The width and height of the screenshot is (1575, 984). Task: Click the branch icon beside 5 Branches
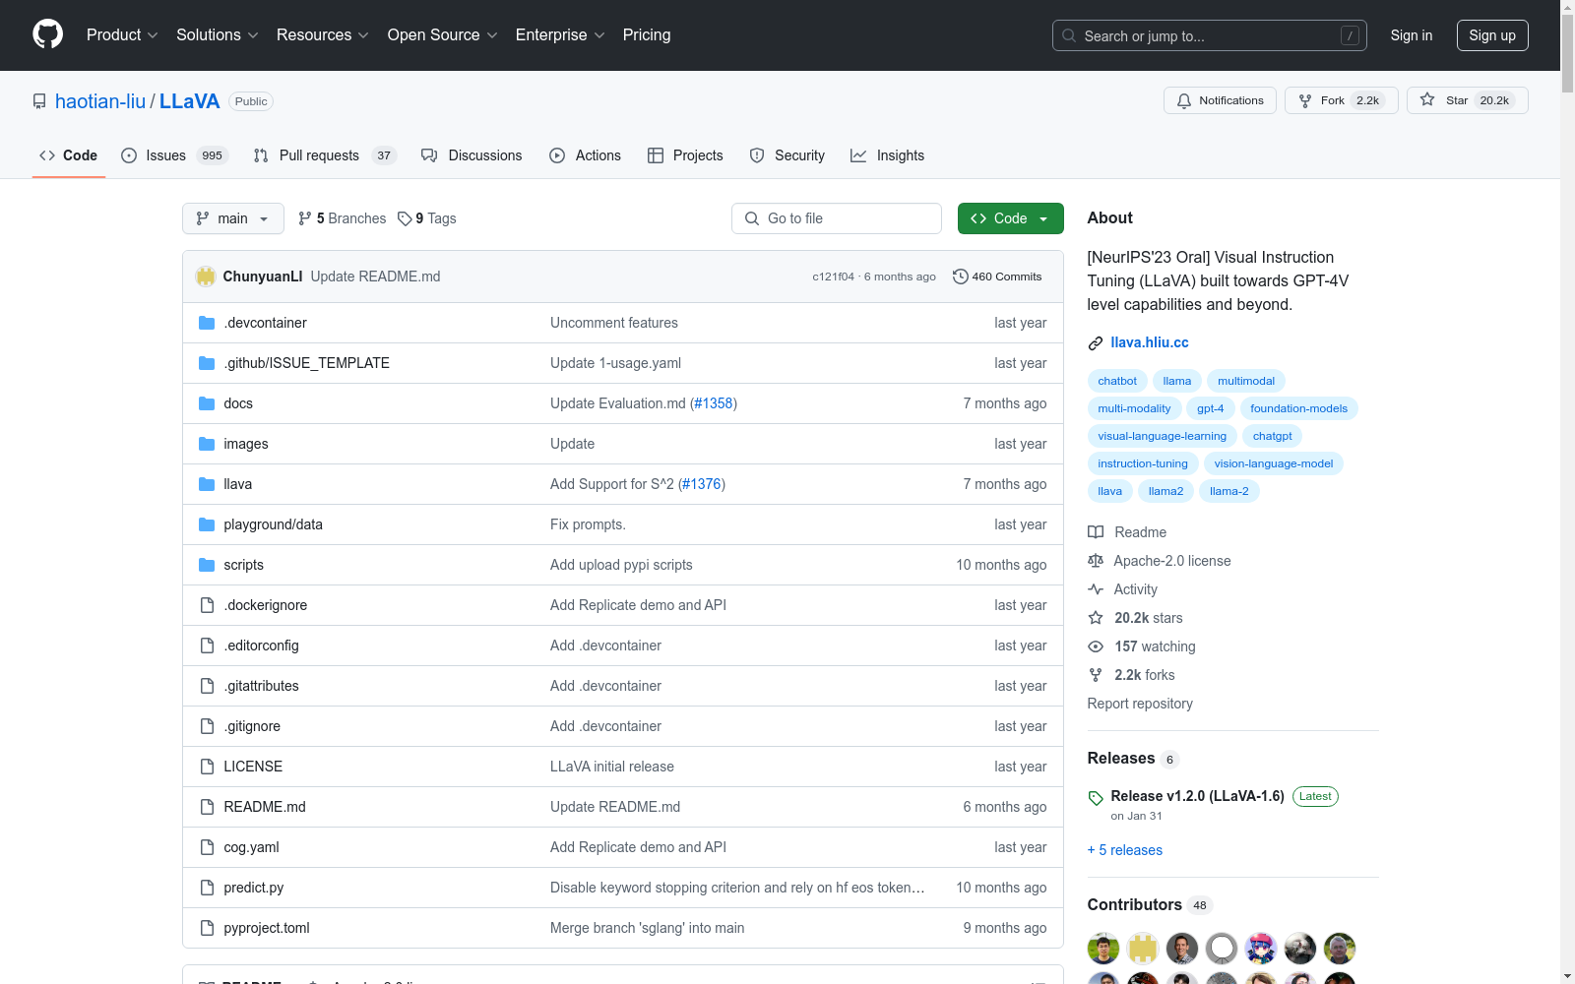click(x=305, y=218)
